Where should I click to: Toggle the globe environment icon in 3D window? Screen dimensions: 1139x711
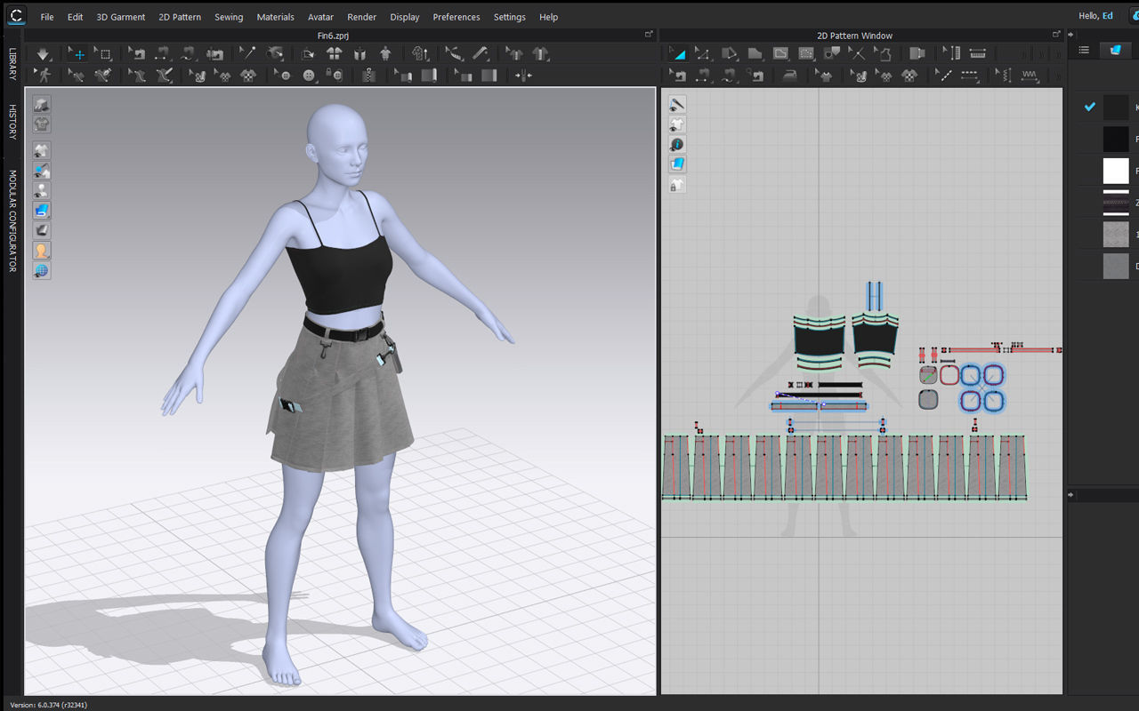click(x=42, y=270)
